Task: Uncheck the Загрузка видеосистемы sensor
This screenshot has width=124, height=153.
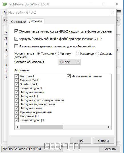Action: [x=17, y=104]
